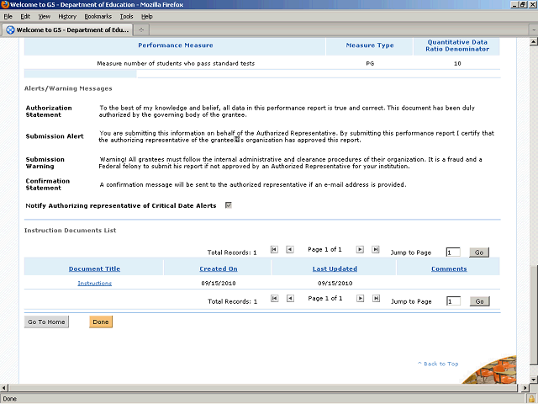
Task: Sort by Document Title column header
Action: (x=94, y=269)
